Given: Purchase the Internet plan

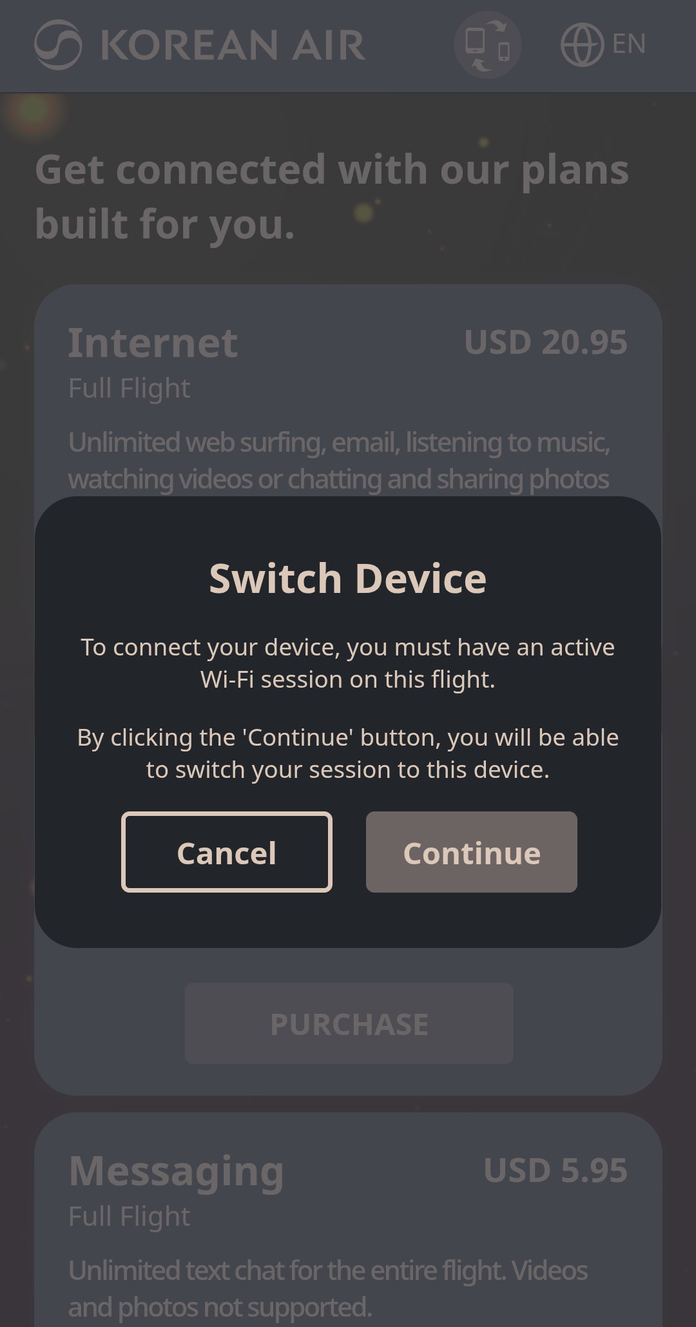Looking at the screenshot, I should 349,1023.
